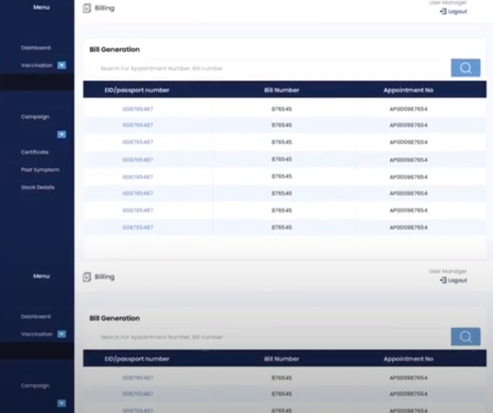
Task: Open first EID link 008765487 in the upper table
Action: tap(138, 109)
